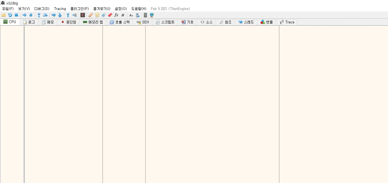Open the 파일(F) menu
388x183 pixels.
[x=8, y=9]
